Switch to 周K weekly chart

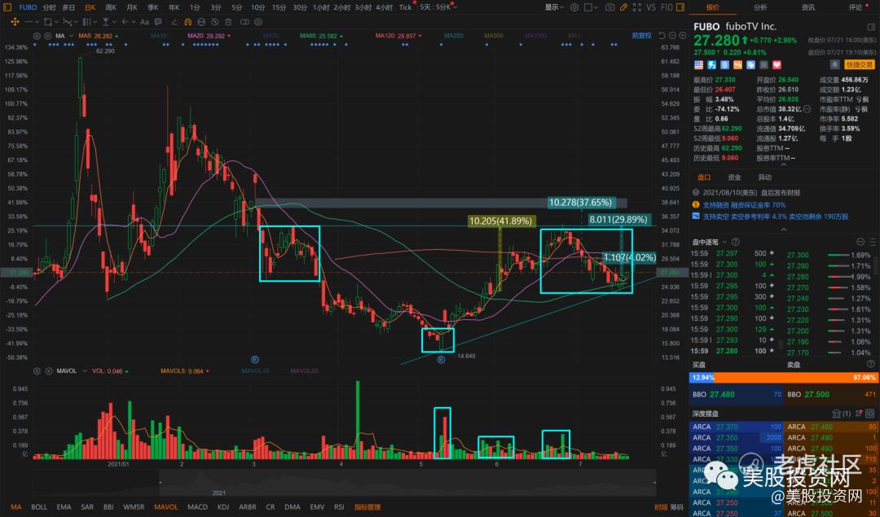point(111,7)
